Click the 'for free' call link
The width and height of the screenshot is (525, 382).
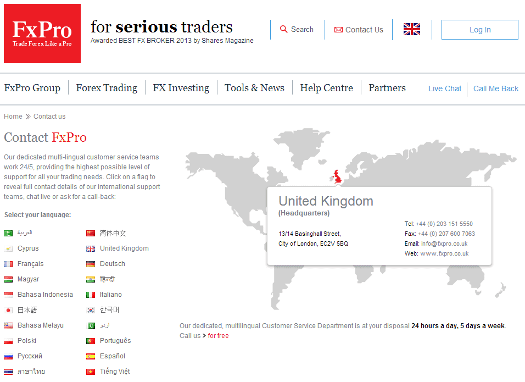(x=219, y=336)
